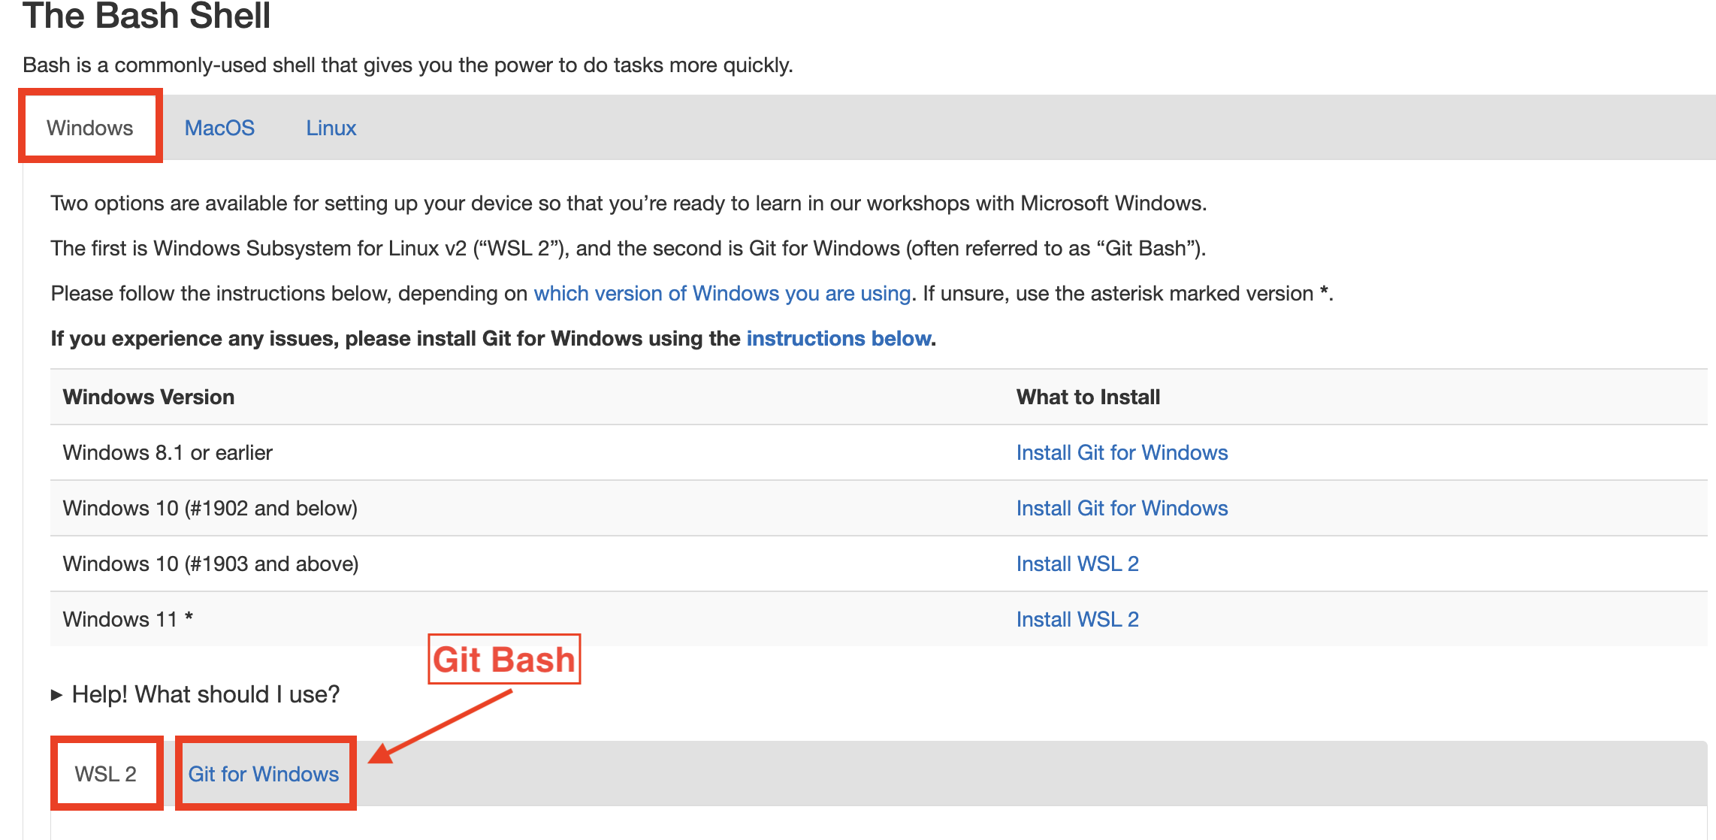
Task: Switch to the MacOS tab
Action: (219, 128)
